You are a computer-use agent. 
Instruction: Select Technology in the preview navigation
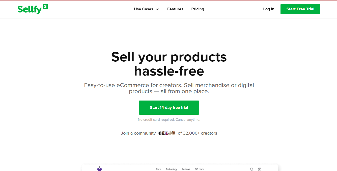click(x=172, y=169)
